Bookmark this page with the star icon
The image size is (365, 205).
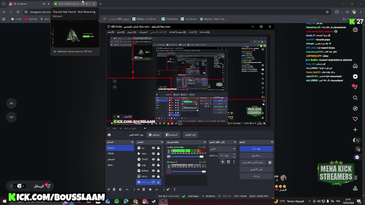327,12
